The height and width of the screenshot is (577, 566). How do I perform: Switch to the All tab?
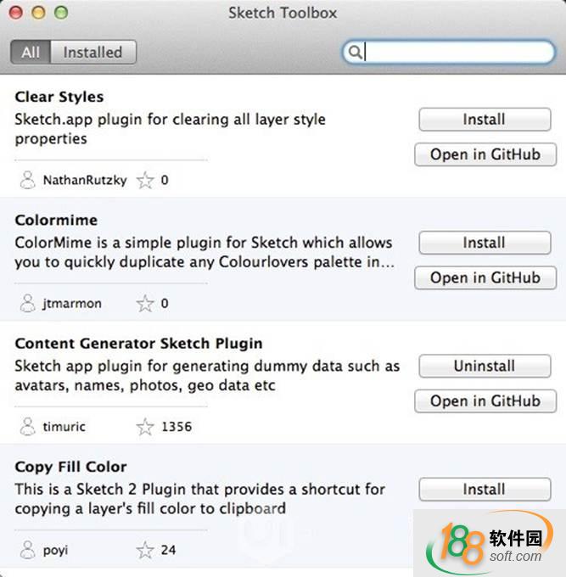pos(31,53)
